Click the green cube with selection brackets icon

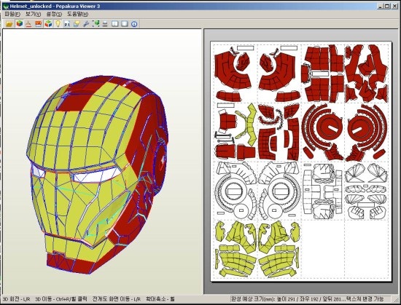96,24
